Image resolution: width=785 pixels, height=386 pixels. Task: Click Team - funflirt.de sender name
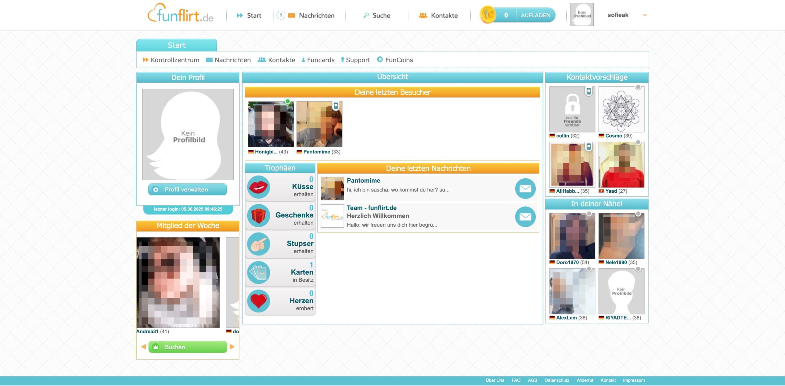click(x=372, y=208)
